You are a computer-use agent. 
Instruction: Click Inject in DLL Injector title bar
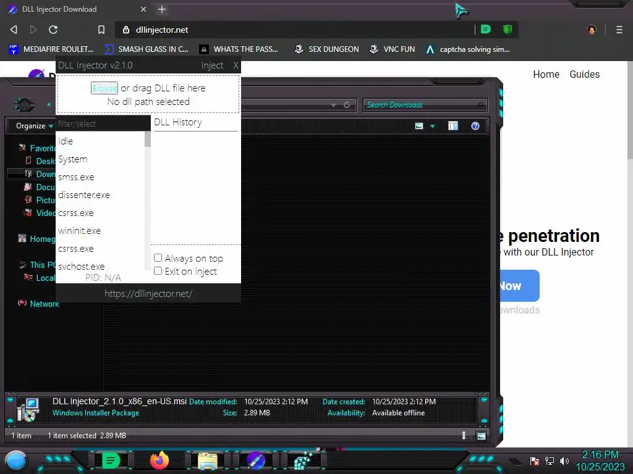(213, 65)
